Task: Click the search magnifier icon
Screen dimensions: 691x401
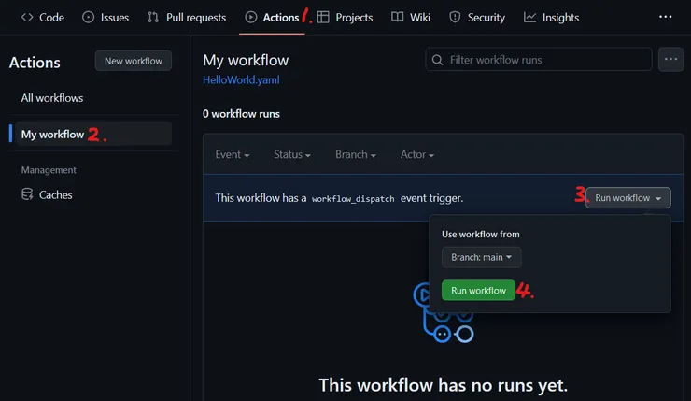Action: pyautogui.click(x=437, y=60)
